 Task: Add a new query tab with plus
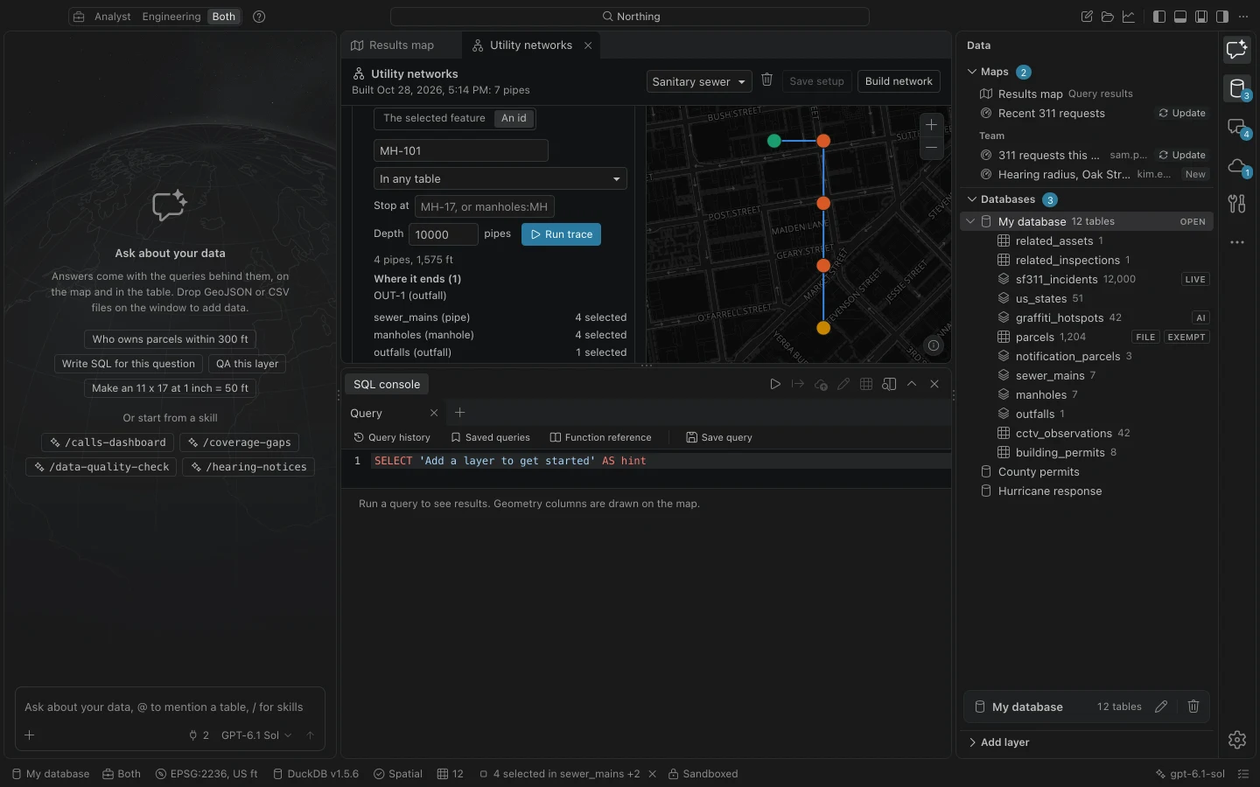[460, 413]
